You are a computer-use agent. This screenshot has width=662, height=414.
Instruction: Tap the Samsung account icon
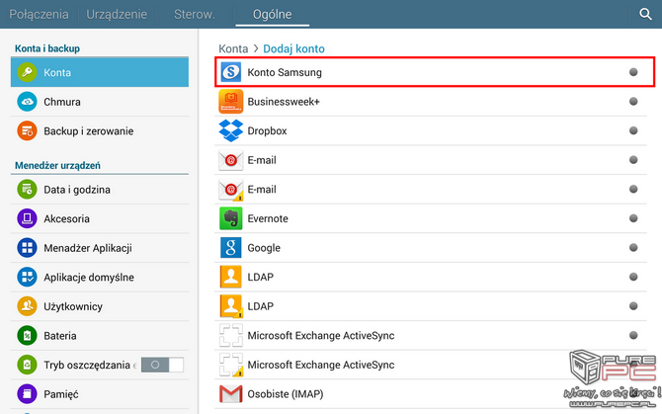coord(230,72)
